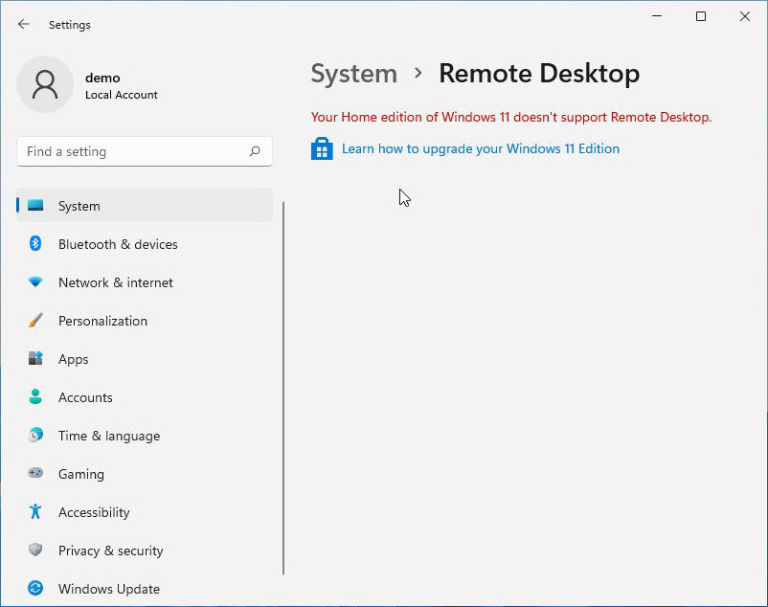The image size is (768, 607).
Task: Click the back arrow in Settings
Action: point(24,24)
